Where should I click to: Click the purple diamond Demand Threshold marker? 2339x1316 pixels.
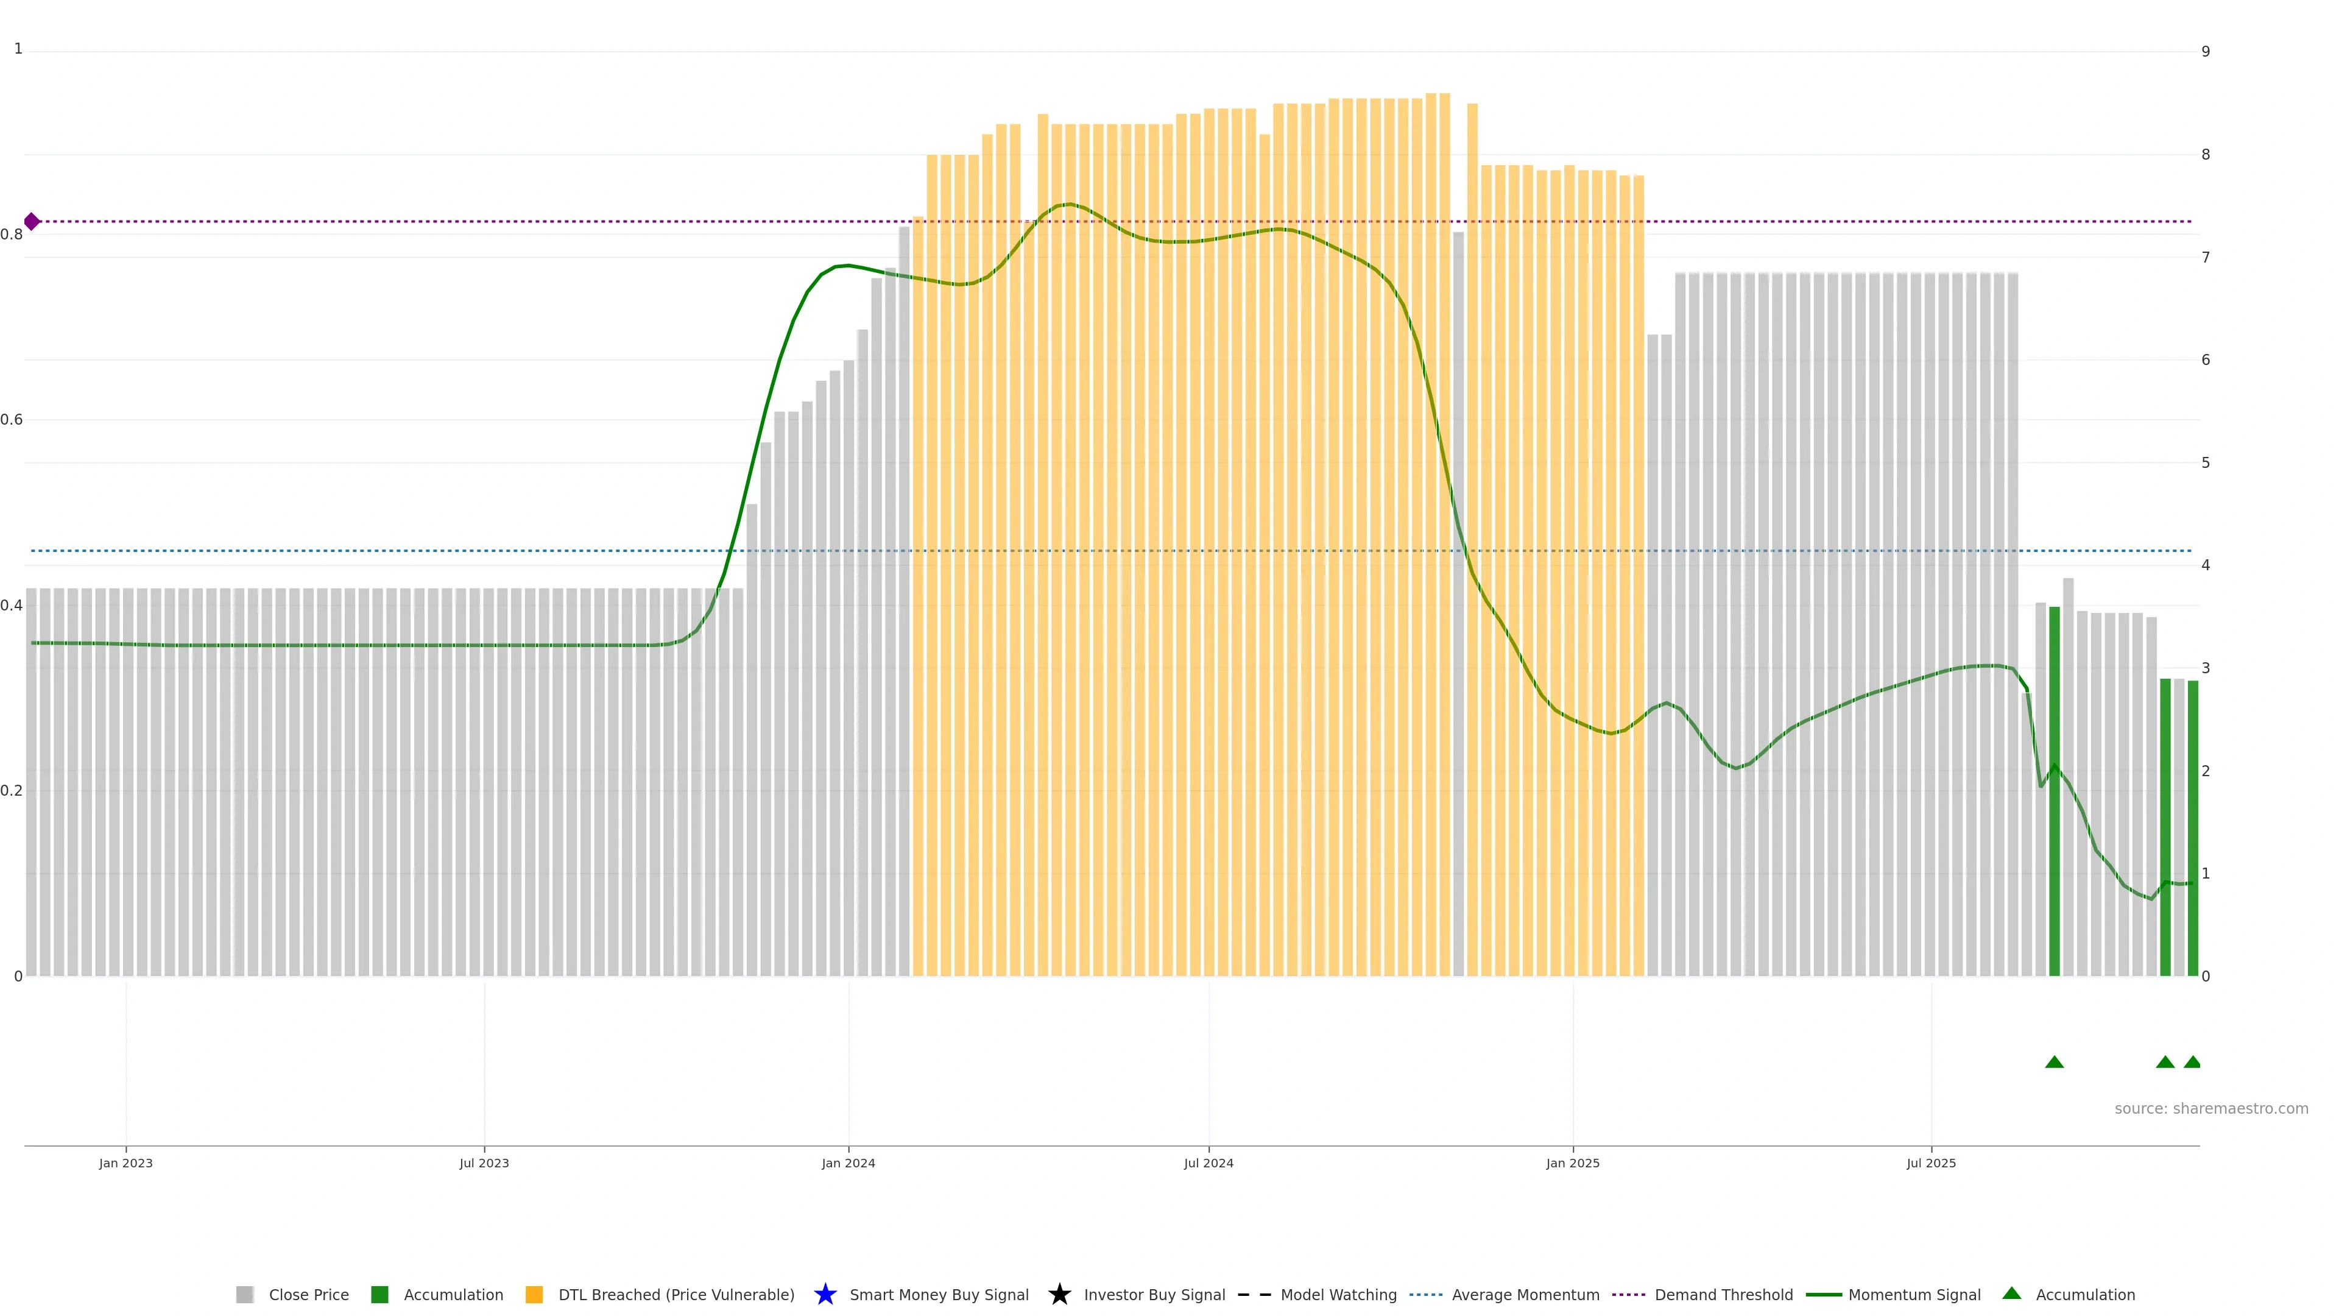[x=32, y=222]
